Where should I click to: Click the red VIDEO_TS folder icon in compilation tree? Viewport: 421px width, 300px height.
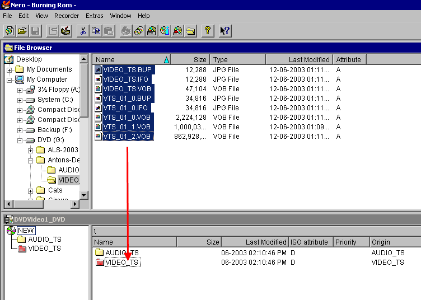22,249
